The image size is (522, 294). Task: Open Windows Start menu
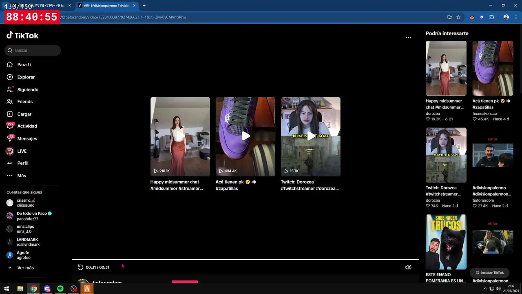coord(7,289)
